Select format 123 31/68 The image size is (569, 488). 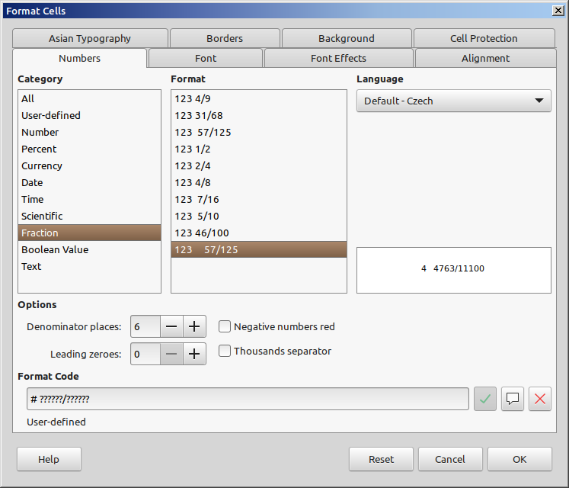(x=259, y=115)
